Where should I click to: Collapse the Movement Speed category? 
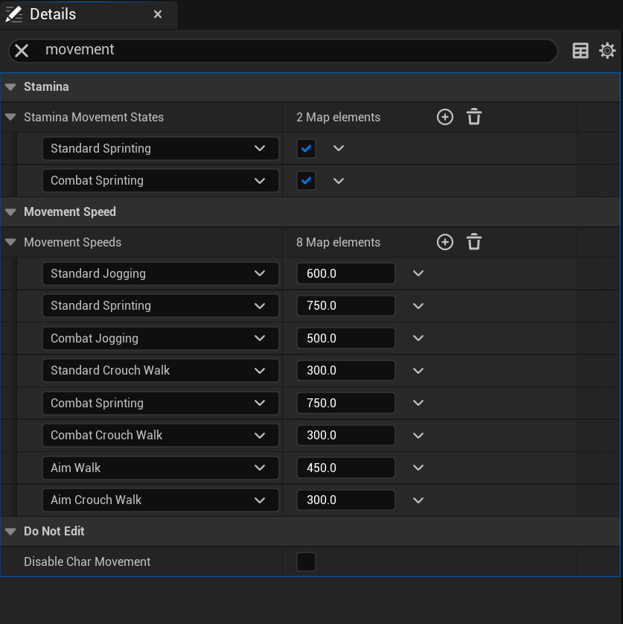pyautogui.click(x=10, y=211)
